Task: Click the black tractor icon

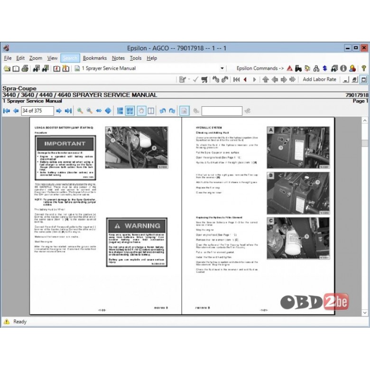Action: pos(298,68)
